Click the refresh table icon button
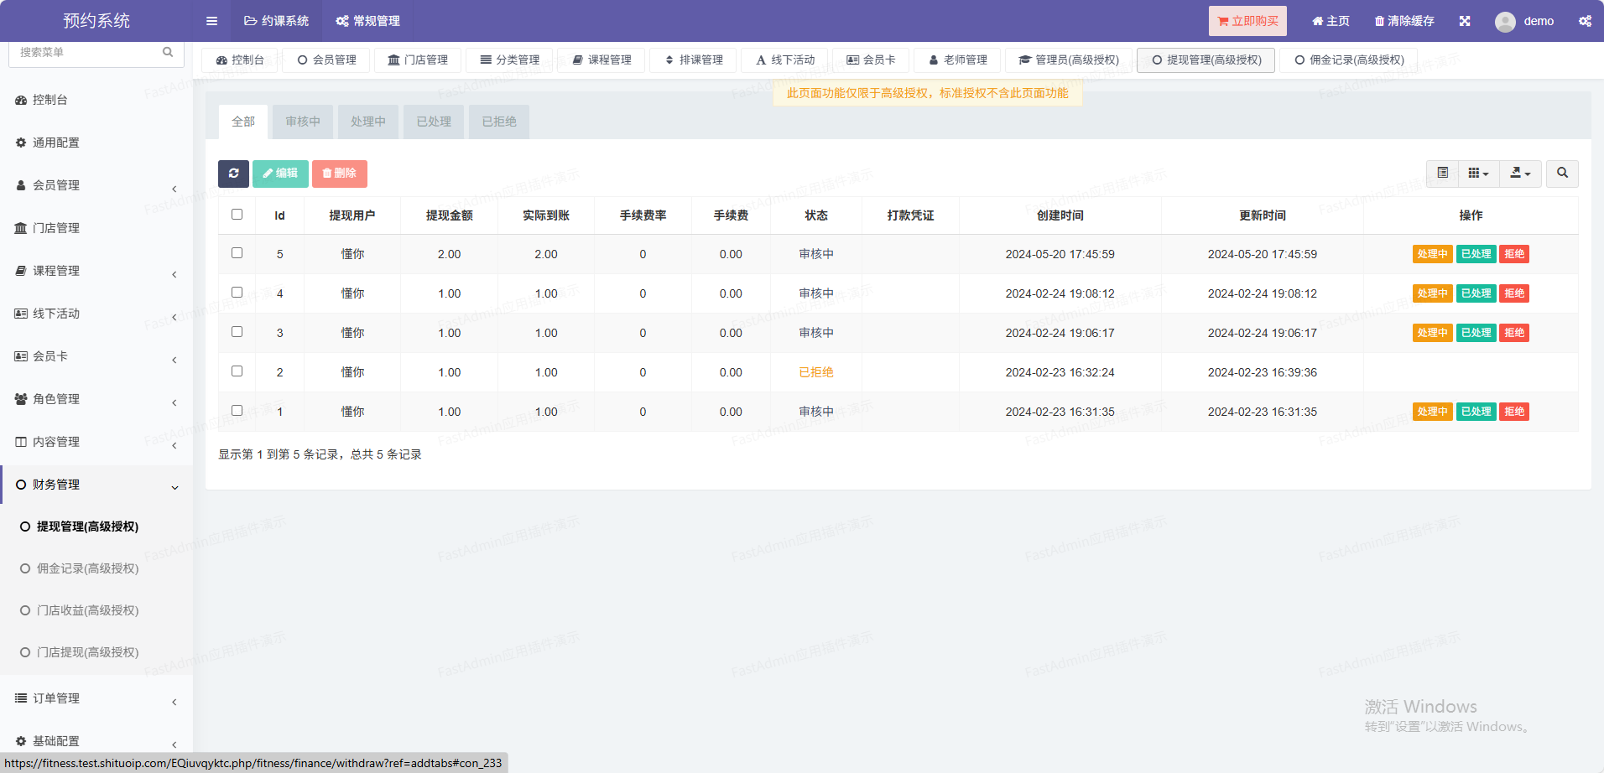This screenshot has width=1604, height=773. (x=233, y=174)
